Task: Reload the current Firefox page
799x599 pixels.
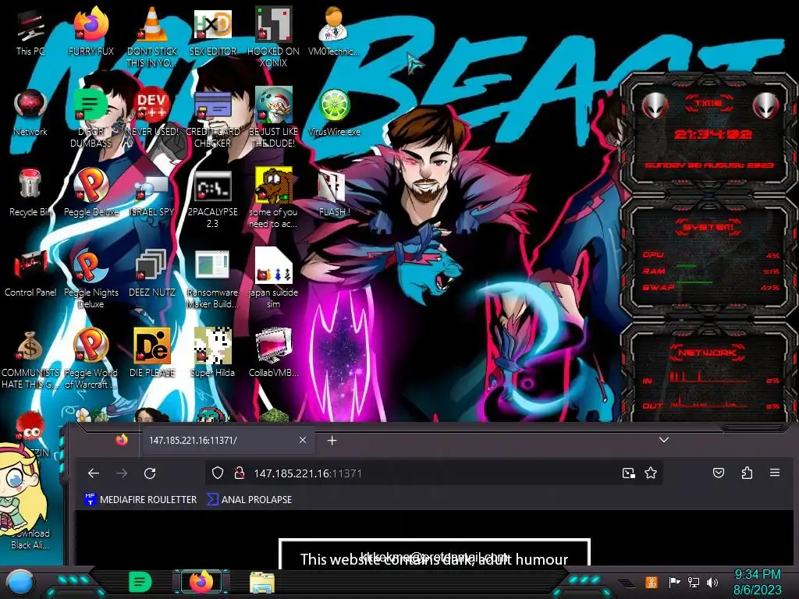Action: (150, 473)
